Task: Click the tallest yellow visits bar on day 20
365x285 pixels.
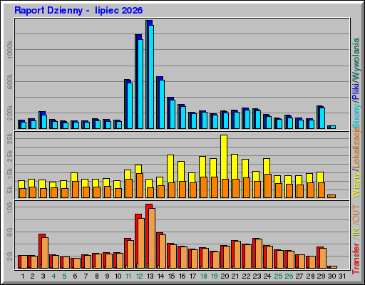Action: (224, 157)
